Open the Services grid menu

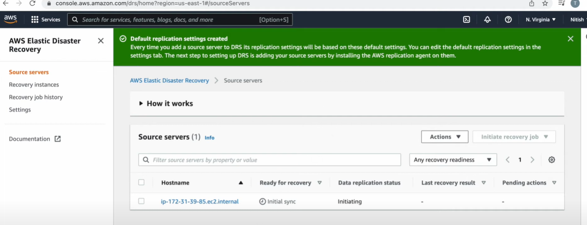tap(35, 20)
